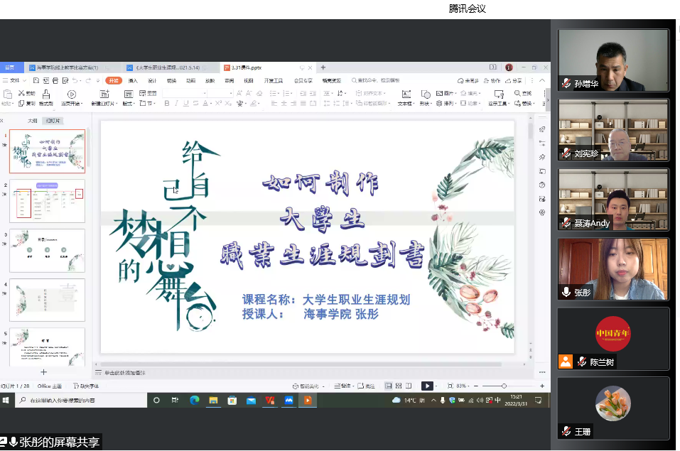The height and width of the screenshot is (451, 680).
Task: Toggle italic text formatting
Action: pyautogui.click(x=175, y=104)
